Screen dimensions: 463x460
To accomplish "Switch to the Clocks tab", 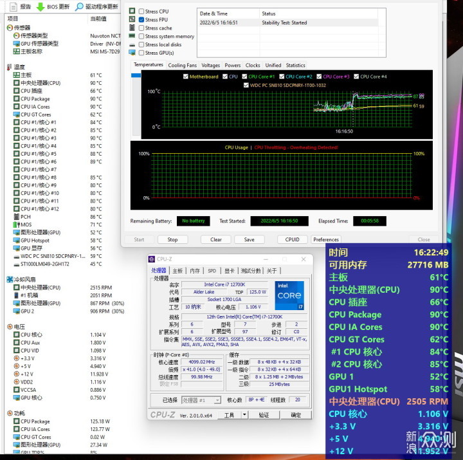I will (253, 65).
